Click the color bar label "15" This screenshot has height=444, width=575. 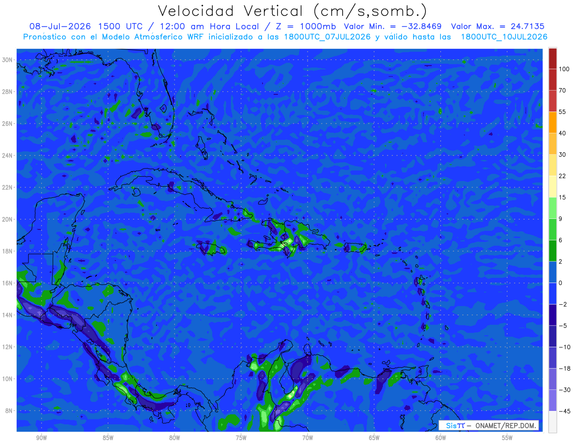[x=562, y=197]
